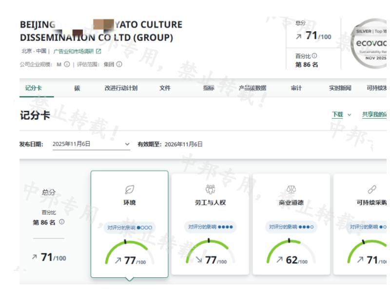This screenshot has height=293, width=390.
Task: Open the 下载 dropdown menu
Action: pyautogui.click(x=341, y=115)
